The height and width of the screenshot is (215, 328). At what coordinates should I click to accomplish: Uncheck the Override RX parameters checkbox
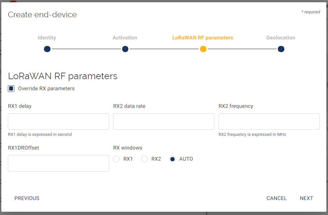point(11,89)
